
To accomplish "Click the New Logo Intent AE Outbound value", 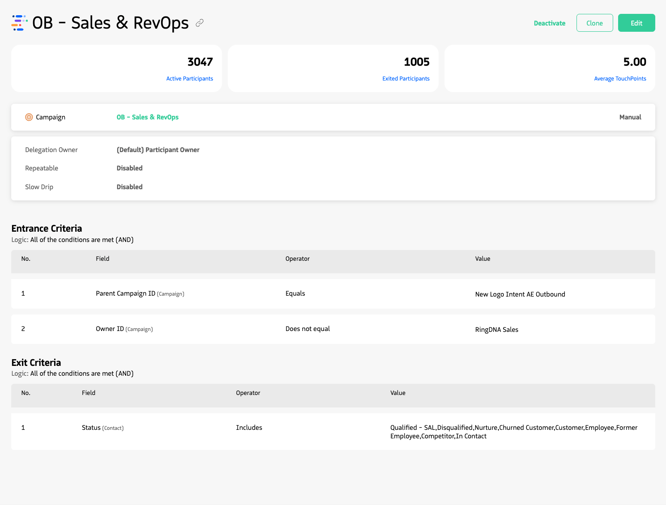I will [520, 294].
